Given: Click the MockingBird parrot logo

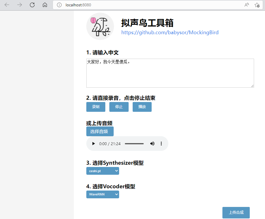Looking at the screenshot, I should click(x=100, y=26).
